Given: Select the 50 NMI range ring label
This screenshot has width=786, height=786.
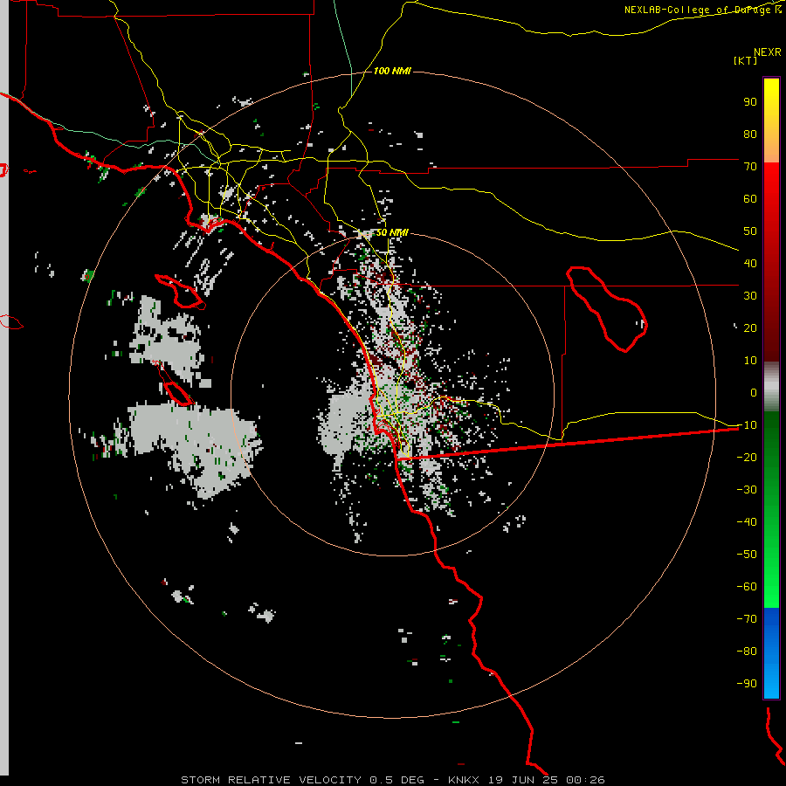Looking at the screenshot, I should [392, 232].
